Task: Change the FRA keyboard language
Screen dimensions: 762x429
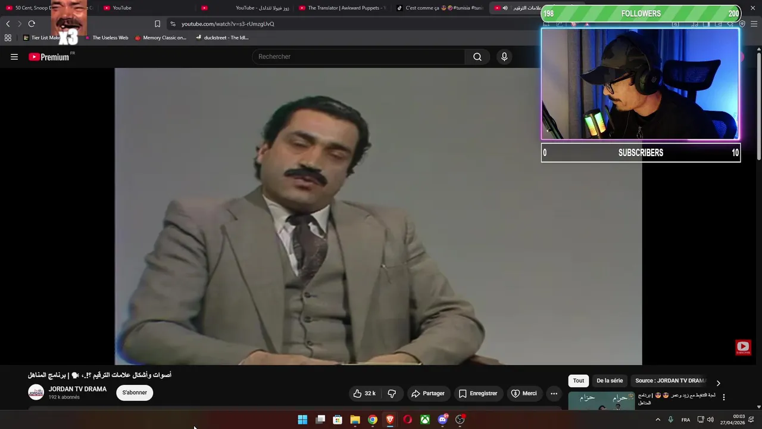Action: 686,419
